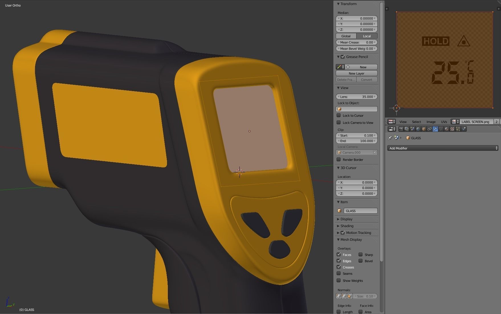Click the cube icon beside GLASS item name

click(x=339, y=211)
